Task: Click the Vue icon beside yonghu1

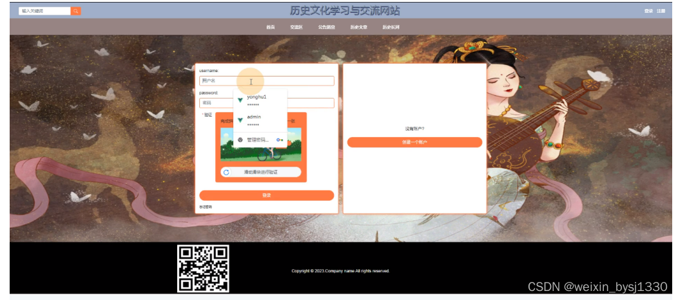Action: pos(240,100)
